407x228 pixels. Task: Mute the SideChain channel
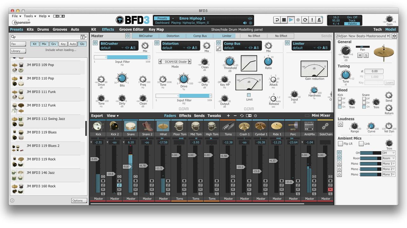pyautogui.click(x=330, y=189)
